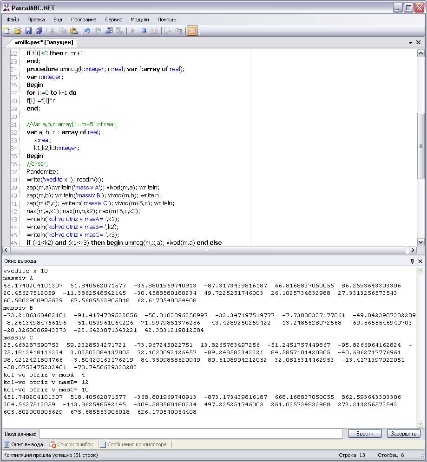The image size is (427, 462).
Task: Open the document list dropdown arrow
Action: click(x=411, y=42)
